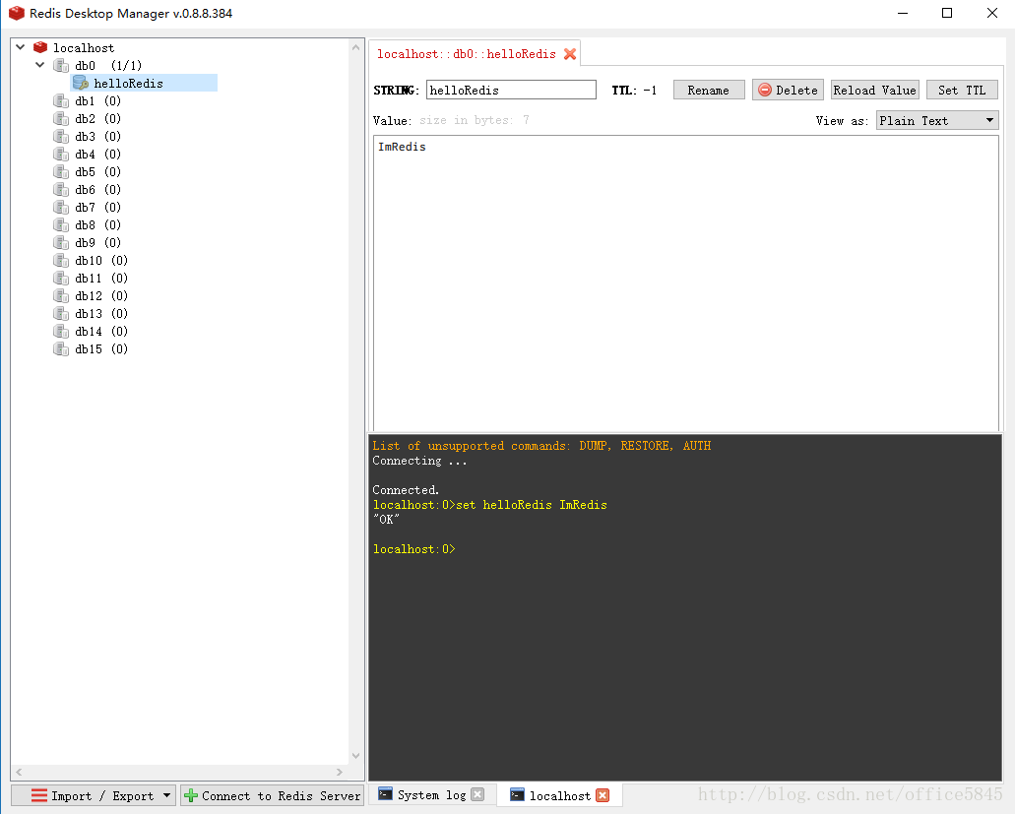Open the Import / Export dropdown menu
1015x814 pixels.
(166, 795)
